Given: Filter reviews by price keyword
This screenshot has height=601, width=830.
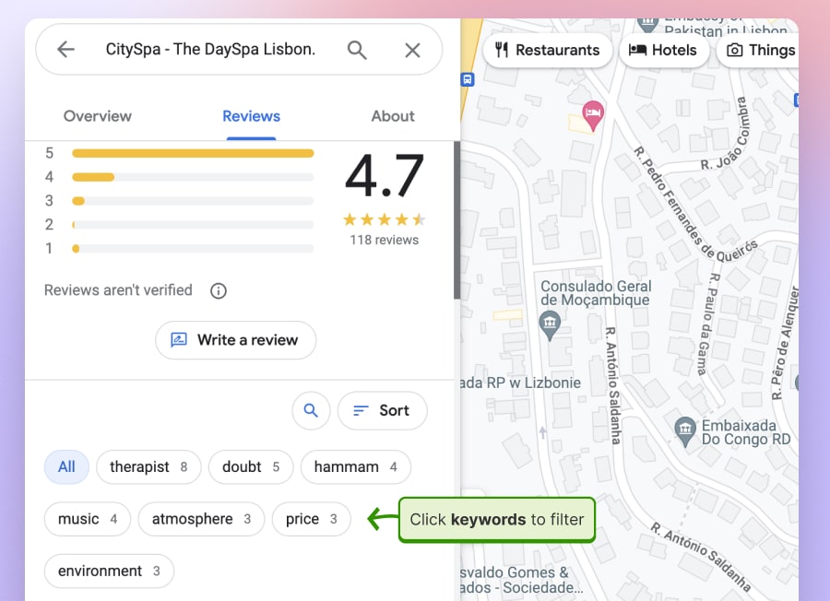Looking at the screenshot, I should 312,519.
